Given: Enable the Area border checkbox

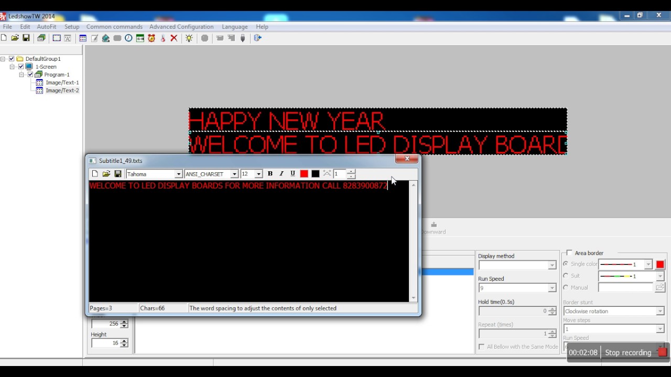Looking at the screenshot, I should point(569,253).
